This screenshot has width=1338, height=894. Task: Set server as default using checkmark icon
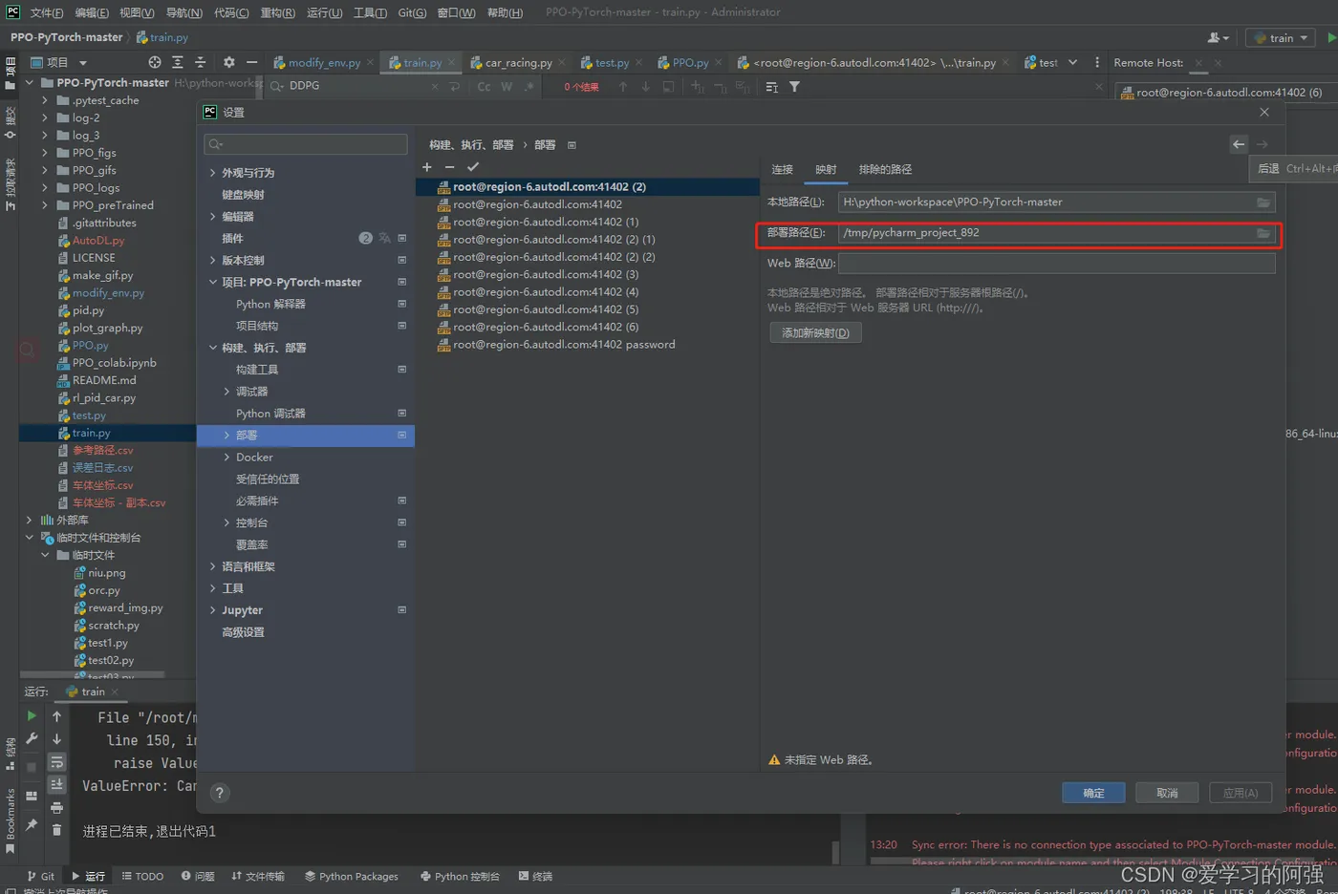coord(473,167)
